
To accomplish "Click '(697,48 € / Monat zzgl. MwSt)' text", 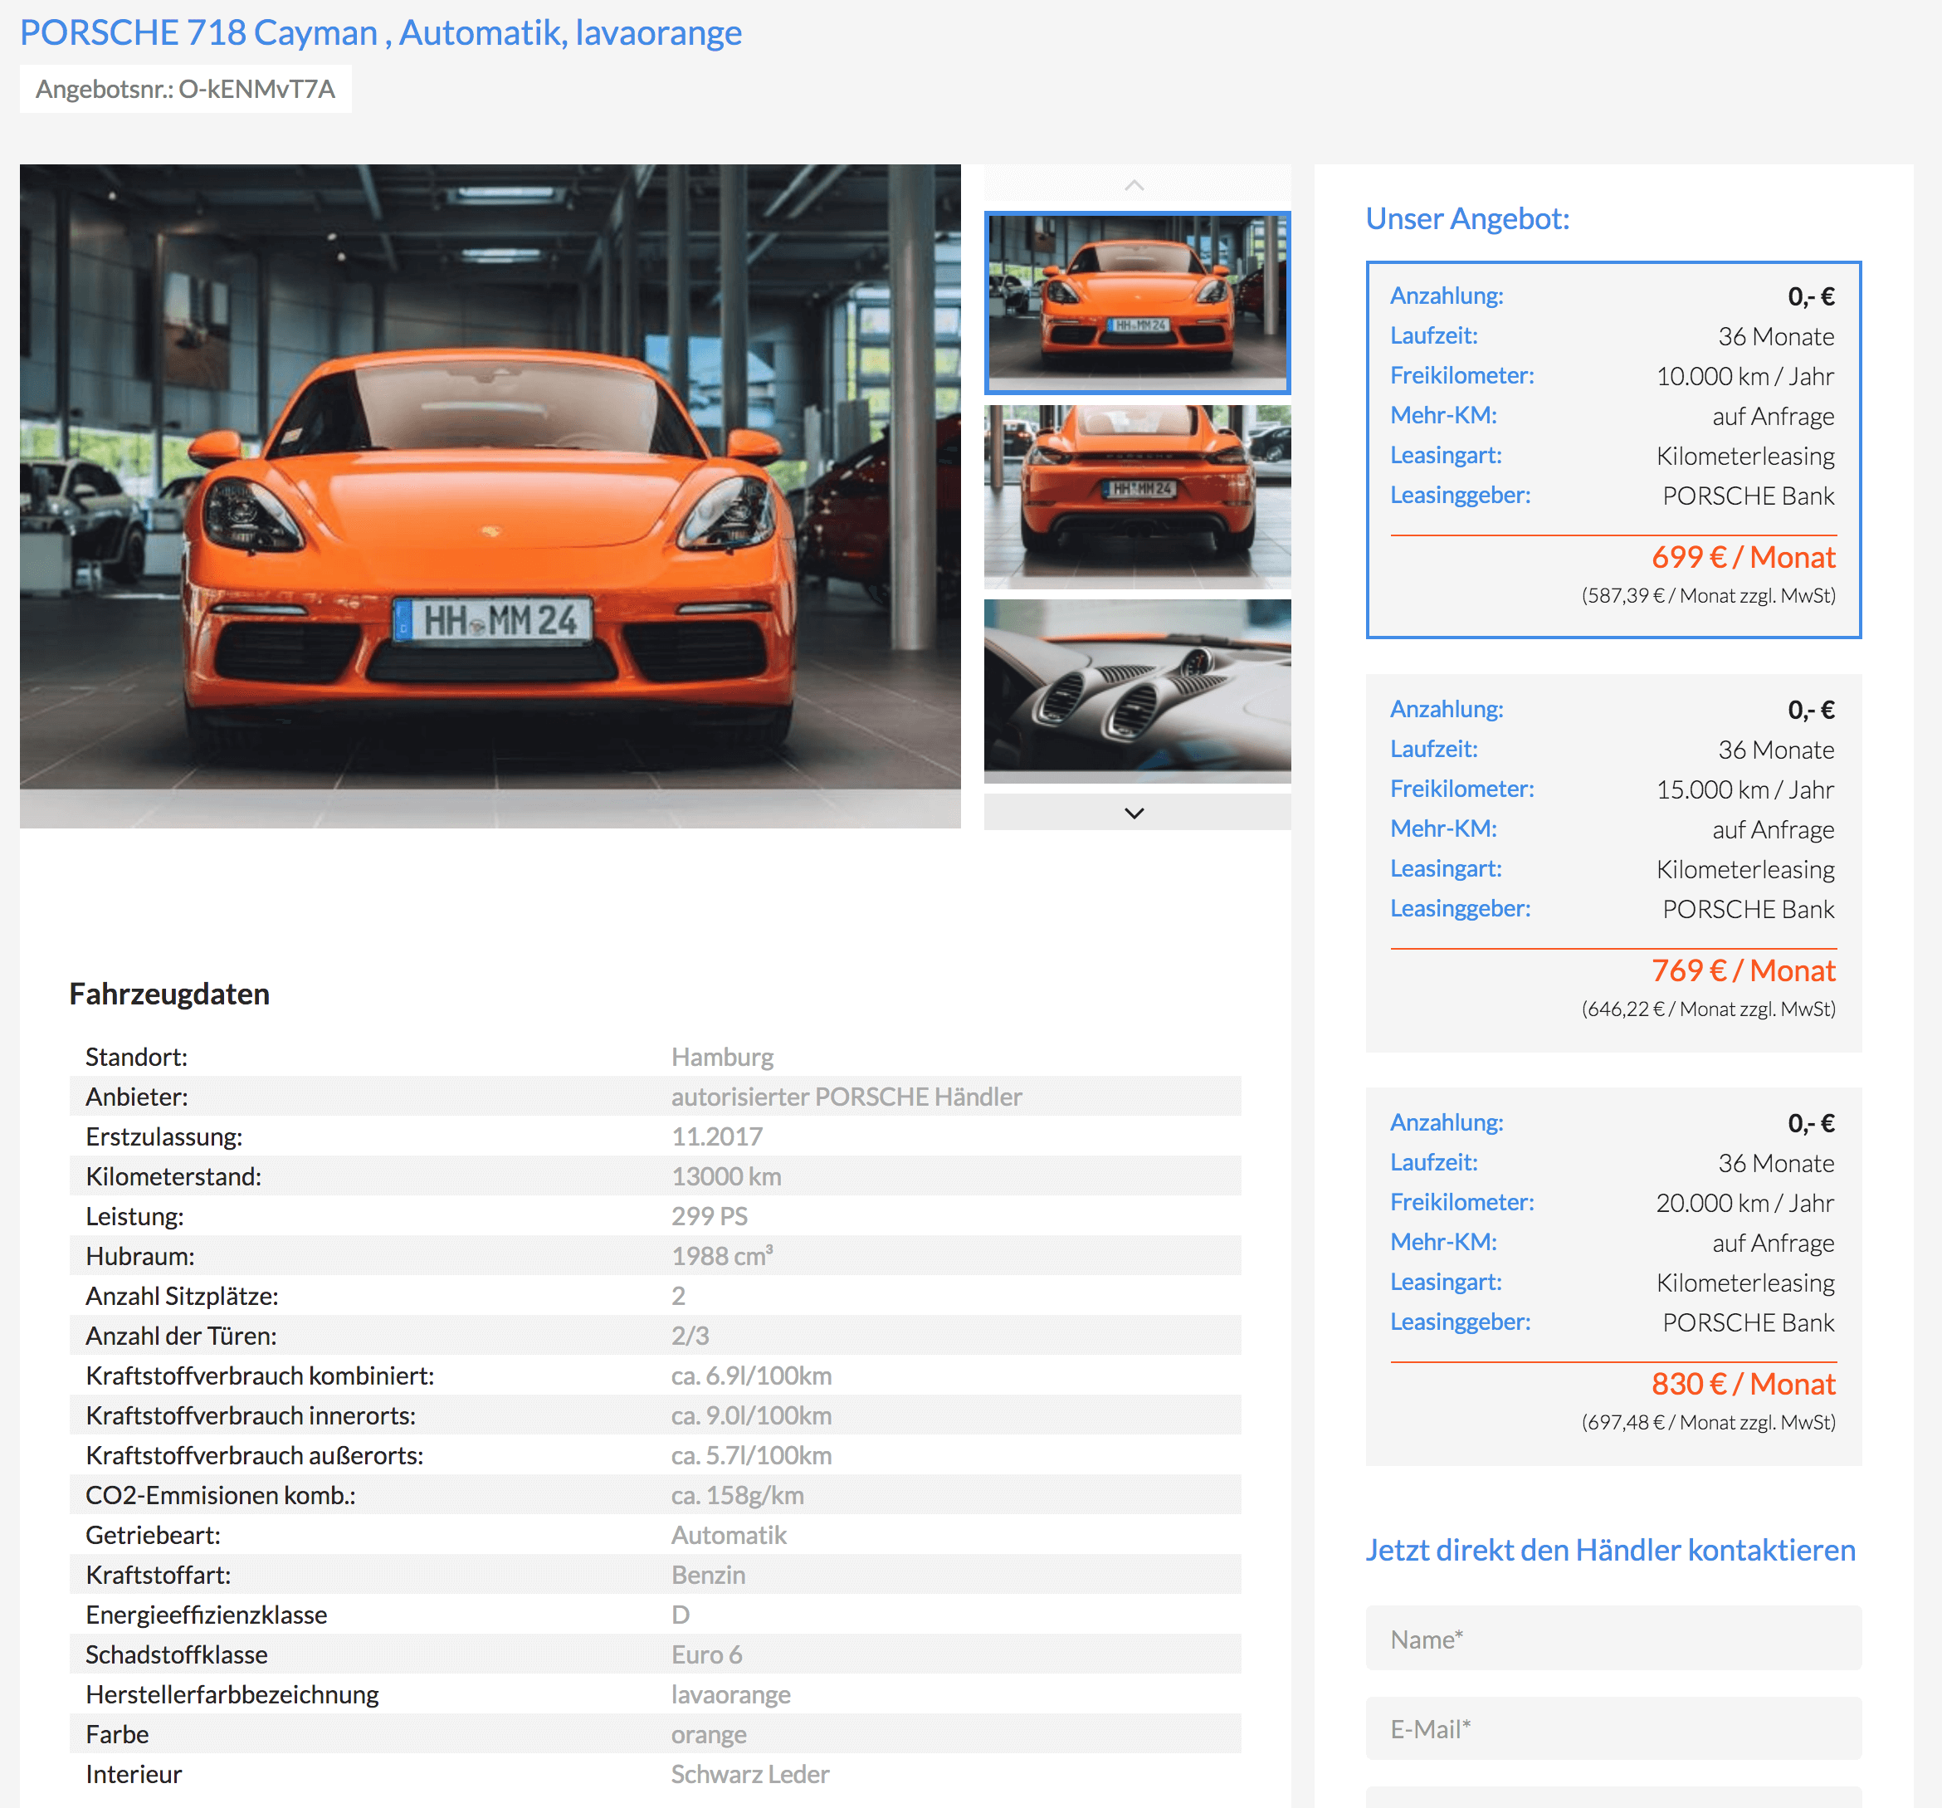I will [x=1709, y=1423].
